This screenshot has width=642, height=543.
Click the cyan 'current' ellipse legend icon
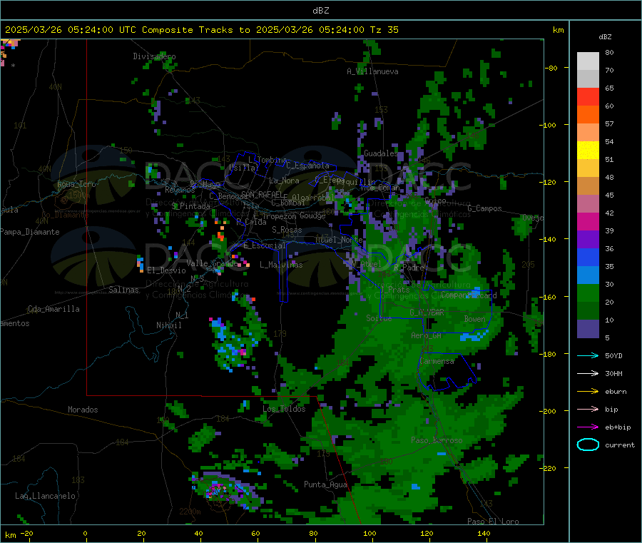click(x=588, y=445)
